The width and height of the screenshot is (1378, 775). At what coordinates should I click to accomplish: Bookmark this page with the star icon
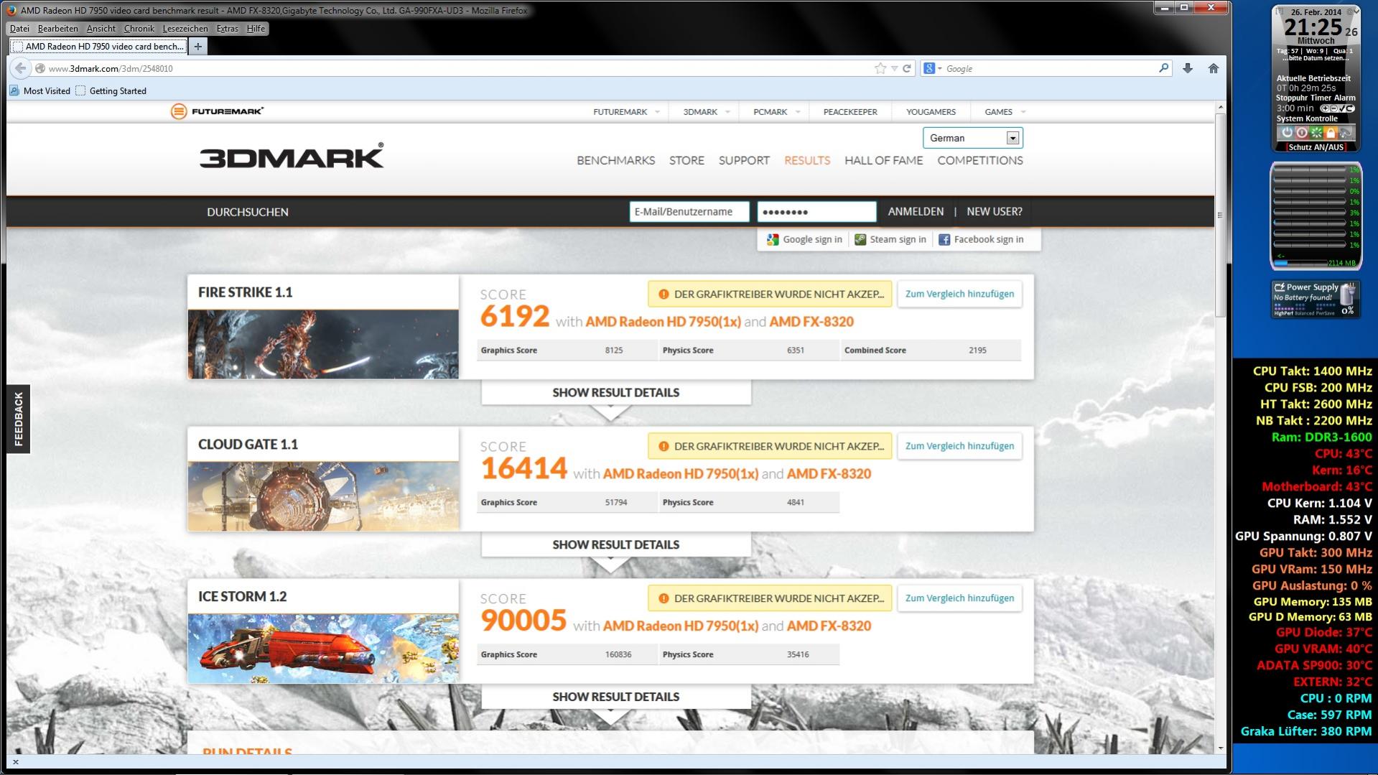click(880, 68)
